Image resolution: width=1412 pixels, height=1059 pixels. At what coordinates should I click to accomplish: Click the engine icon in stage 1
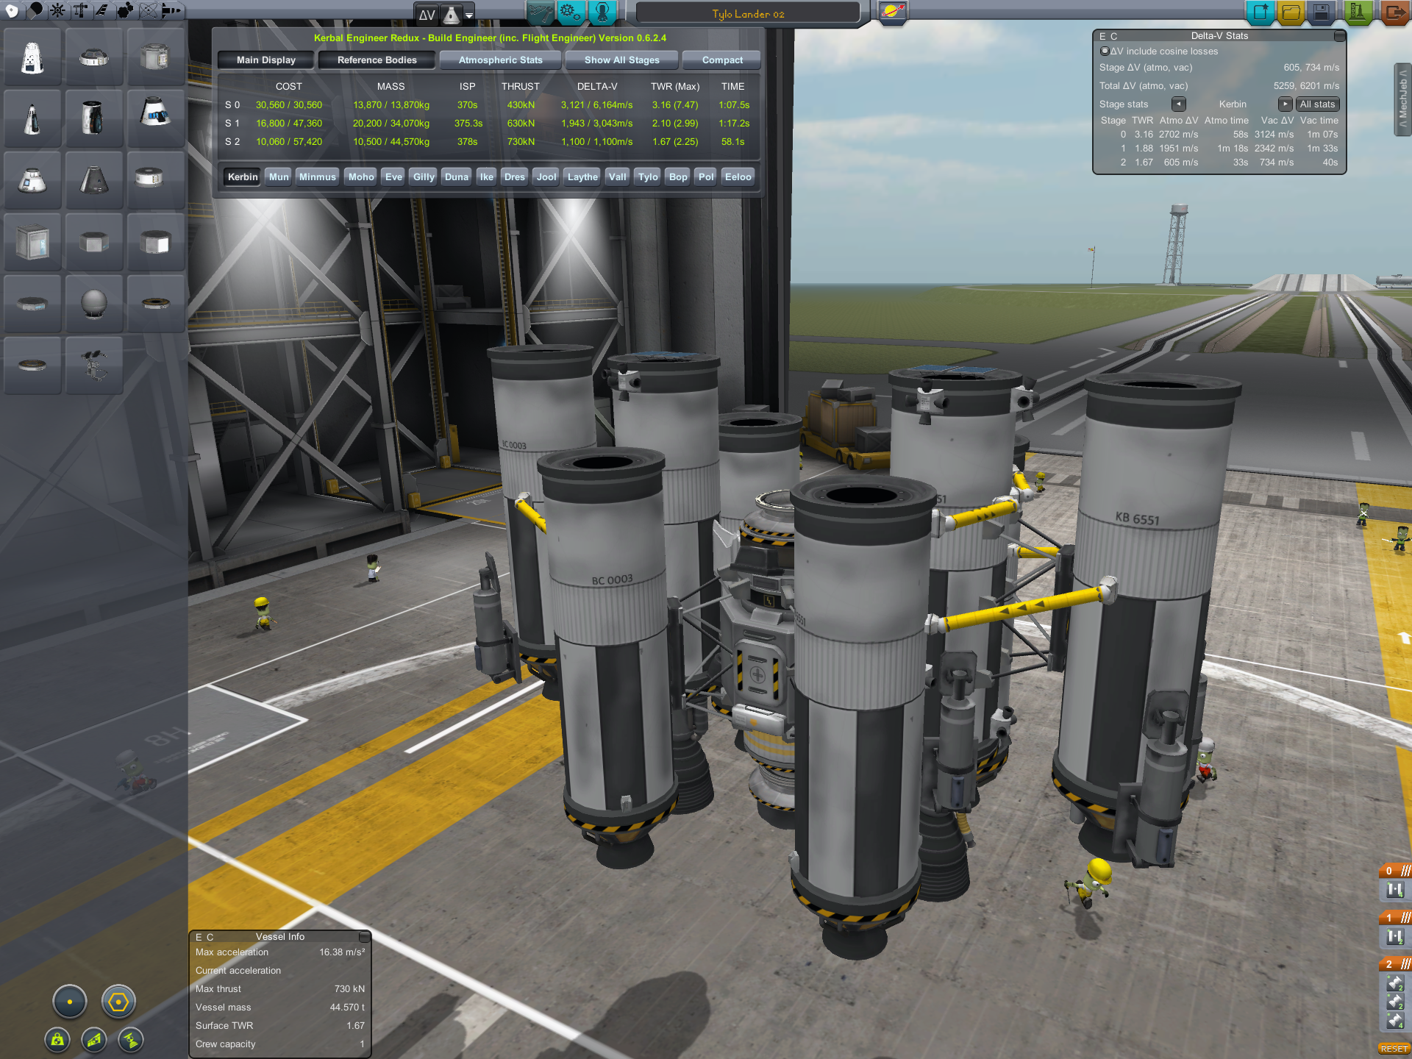tap(1395, 938)
